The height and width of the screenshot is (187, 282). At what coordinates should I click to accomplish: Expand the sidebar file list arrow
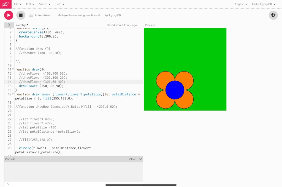point(9,25)
